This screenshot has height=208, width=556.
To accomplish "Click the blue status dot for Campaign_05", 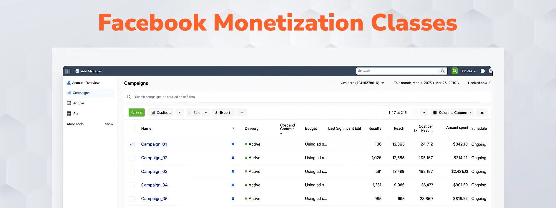I will 233,199.
